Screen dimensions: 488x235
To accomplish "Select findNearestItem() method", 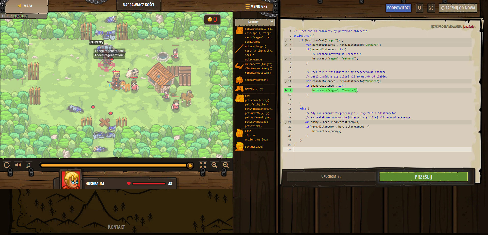I will pos(258,73).
